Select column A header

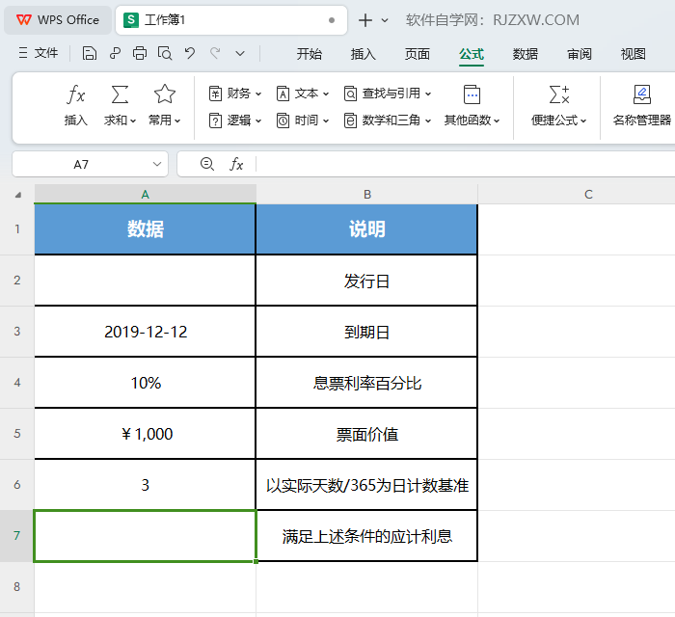[x=145, y=195]
